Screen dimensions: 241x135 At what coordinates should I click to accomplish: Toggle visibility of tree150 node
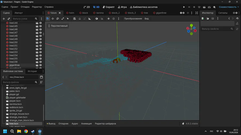tap(41, 42)
